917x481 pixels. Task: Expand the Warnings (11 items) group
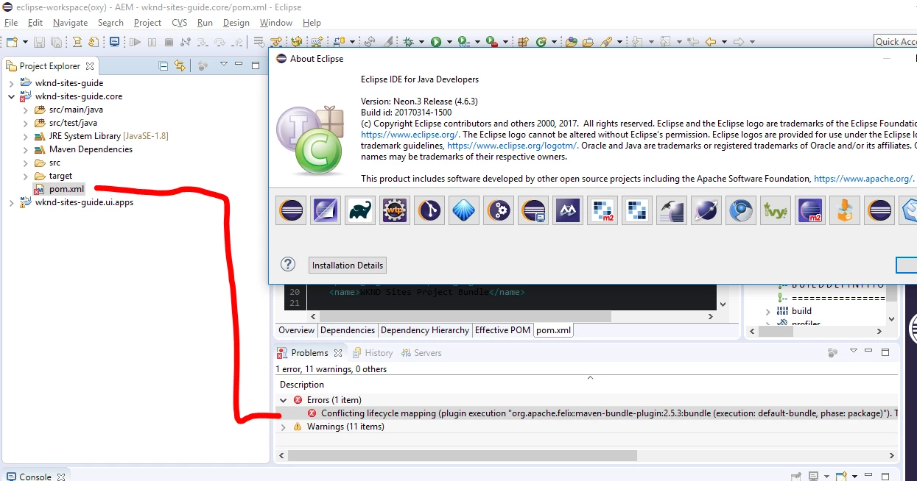tap(284, 427)
